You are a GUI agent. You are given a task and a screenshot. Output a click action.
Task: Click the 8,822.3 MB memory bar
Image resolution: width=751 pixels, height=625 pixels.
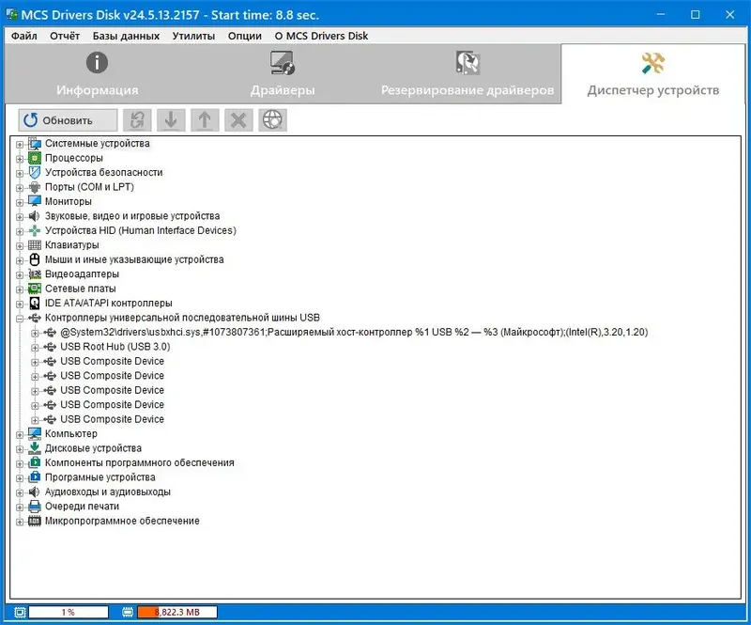(x=177, y=612)
